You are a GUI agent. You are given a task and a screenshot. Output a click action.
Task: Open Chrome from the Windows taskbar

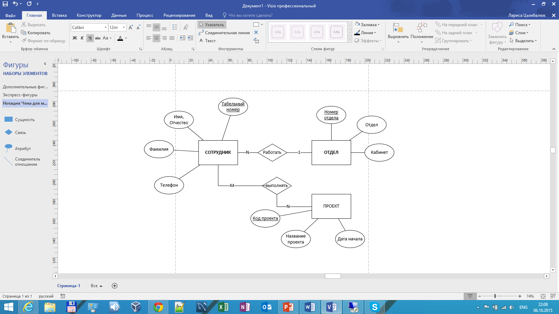pyautogui.click(x=158, y=307)
